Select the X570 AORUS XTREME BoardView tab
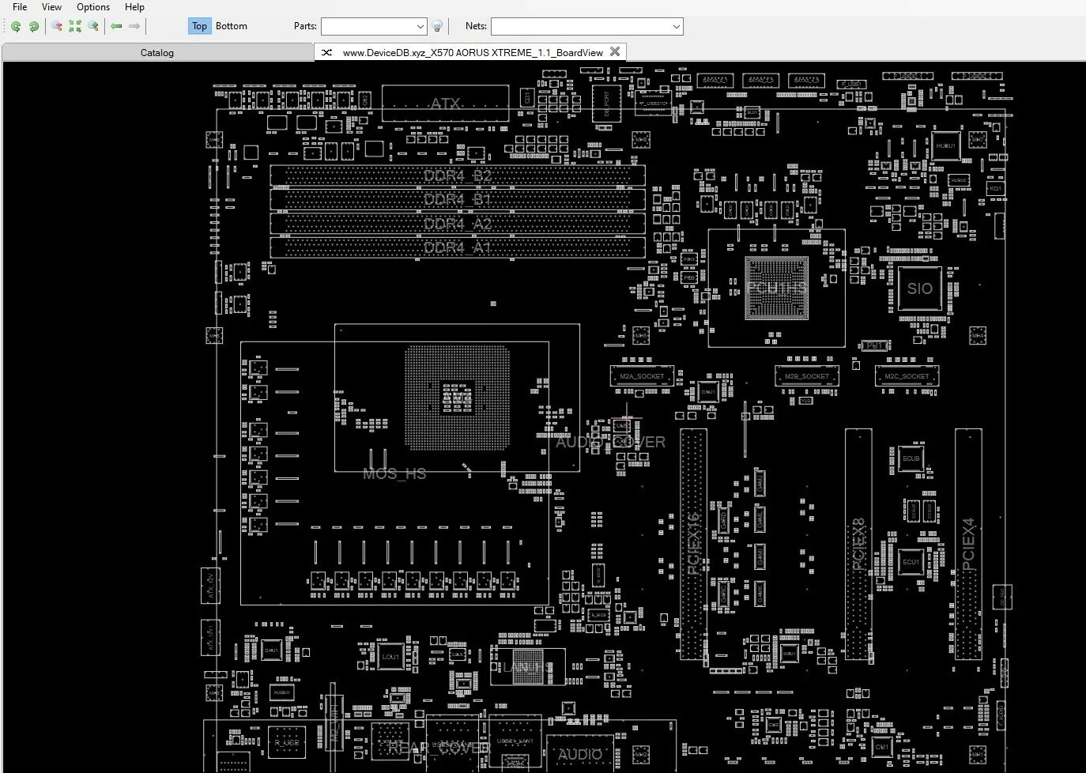 click(472, 52)
